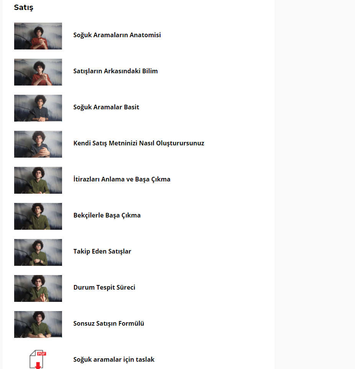Open the İtirazları Anlama ve Başa Çıkma thumbnail
355x369 pixels.
point(38,180)
